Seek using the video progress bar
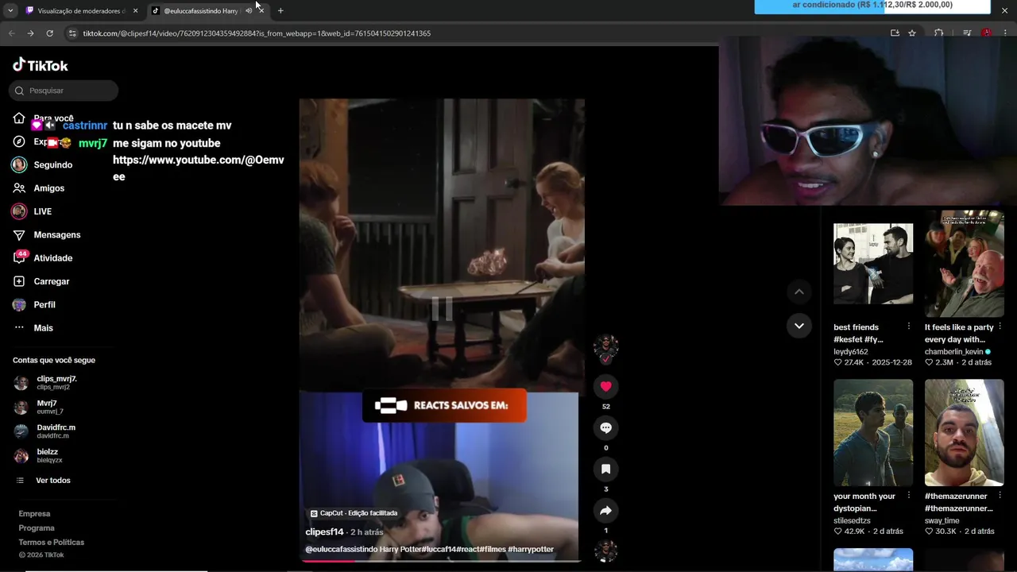The width and height of the screenshot is (1017, 572). pyautogui.click(x=442, y=561)
